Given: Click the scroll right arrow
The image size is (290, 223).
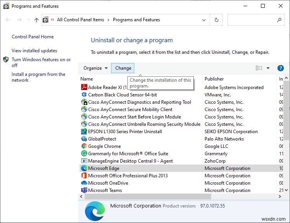Looking at the screenshot, I should (x=280, y=196).
